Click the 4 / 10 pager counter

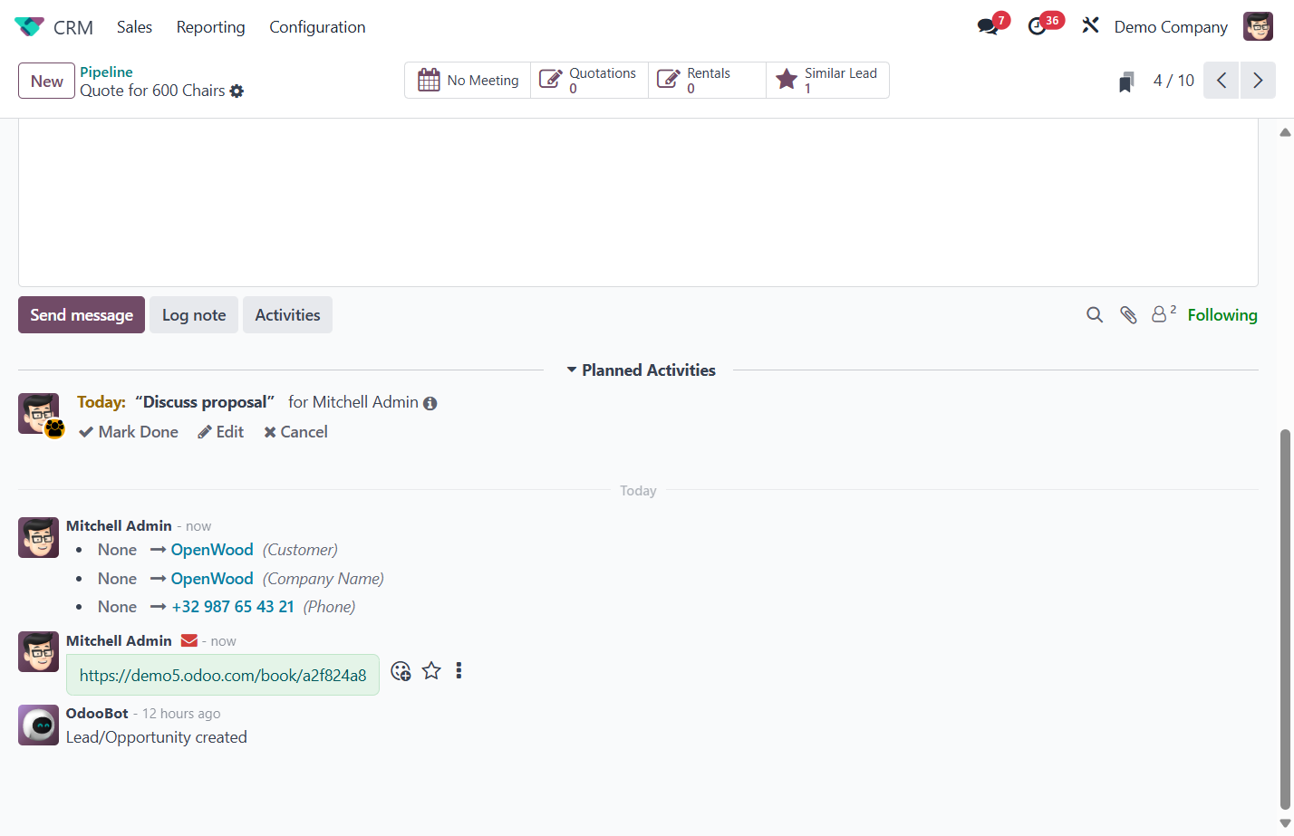(x=1173, y=81)
